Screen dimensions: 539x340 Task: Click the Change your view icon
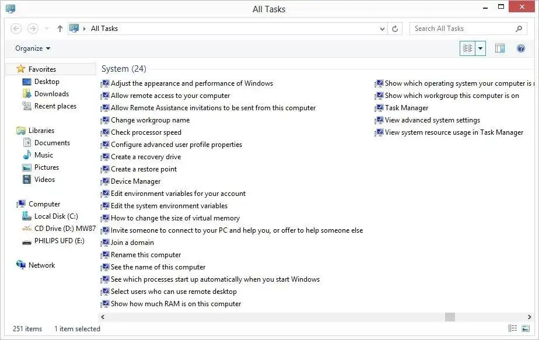click(467, 48)
